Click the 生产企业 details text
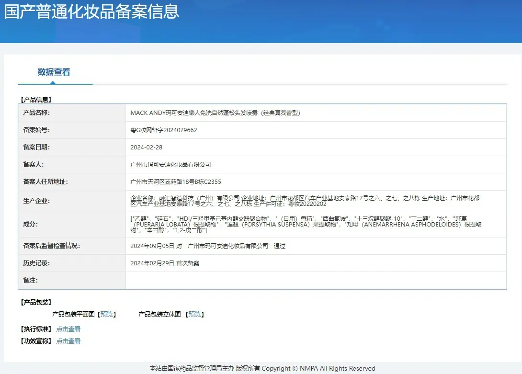The image size is (522, 374). [x=305, y=201]
